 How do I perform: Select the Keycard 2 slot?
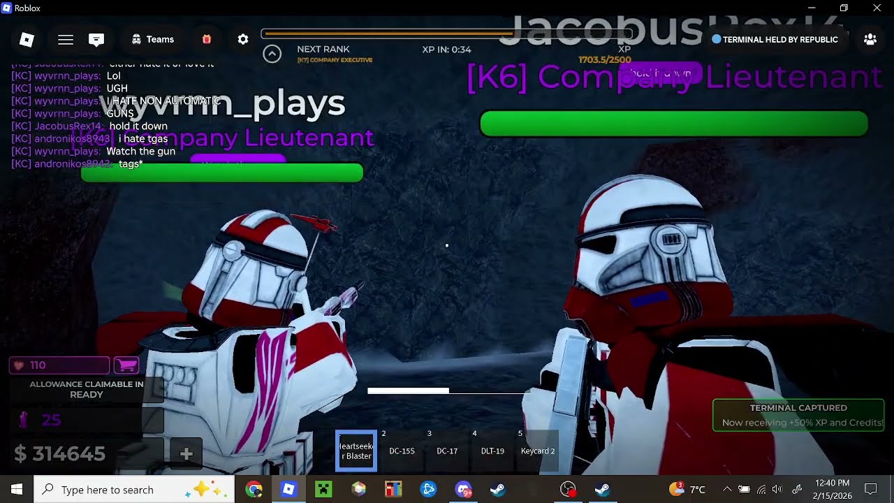[x=538, y=451]
